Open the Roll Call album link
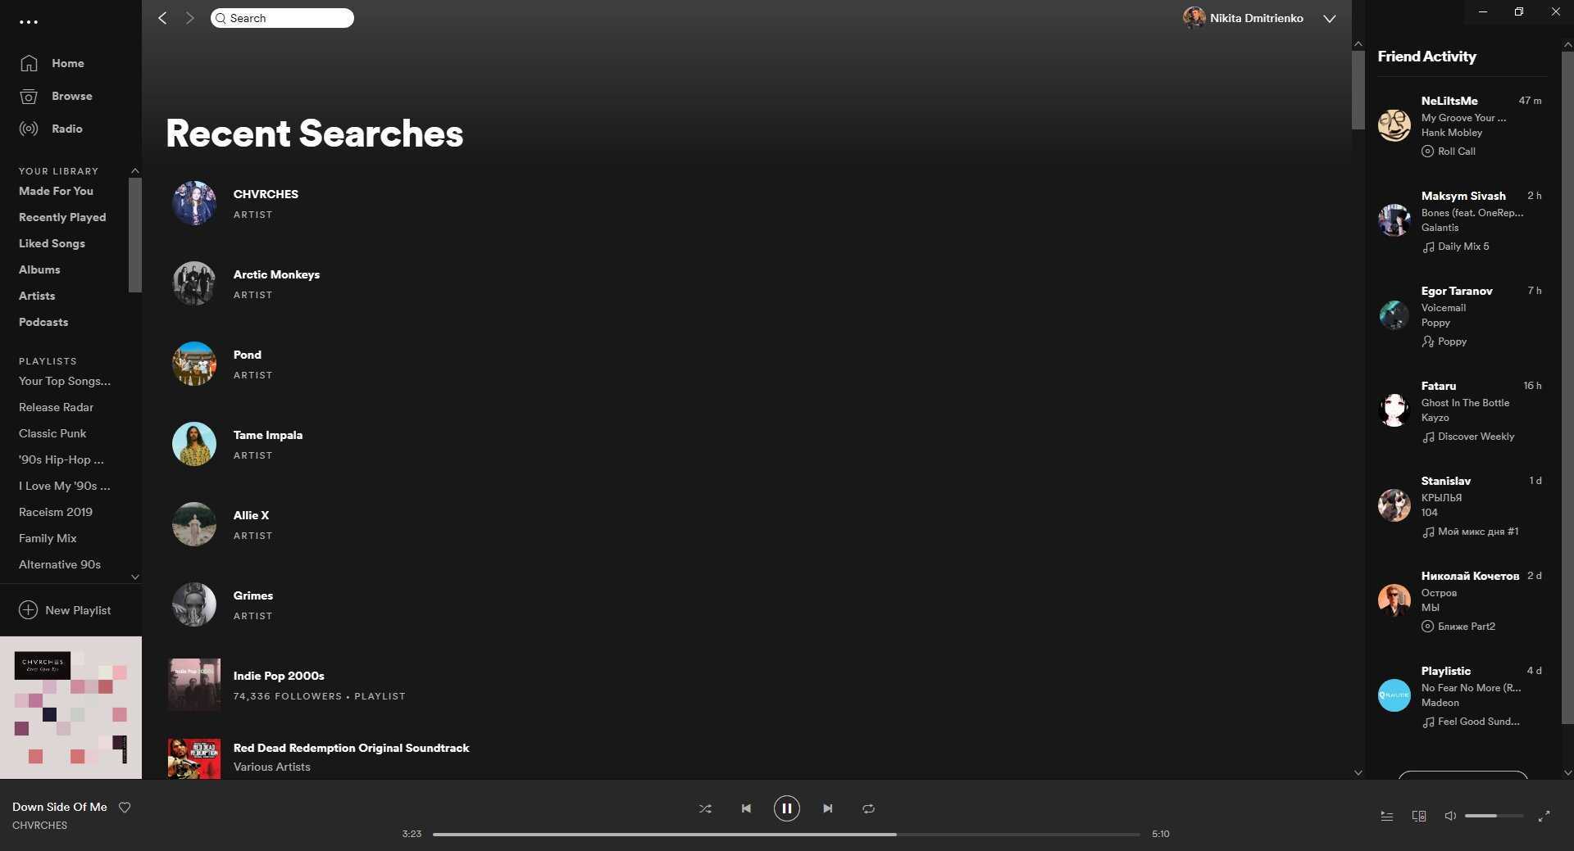 (1456, 151)
